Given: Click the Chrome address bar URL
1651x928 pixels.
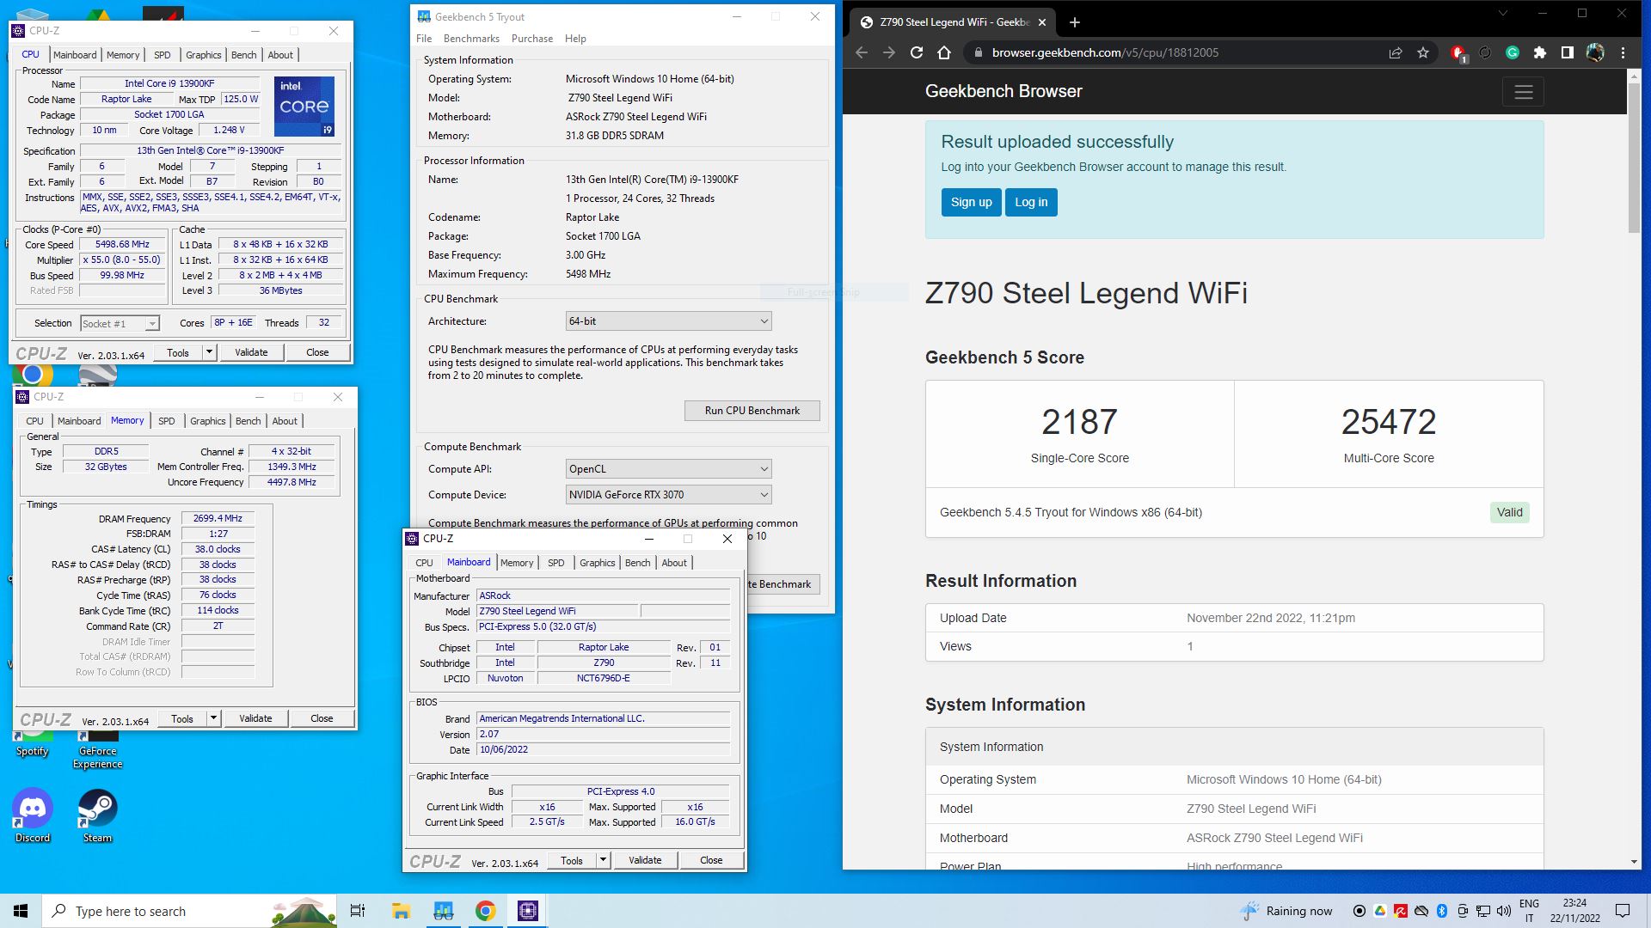Looking at the screenshot, I should [1105, 52].
